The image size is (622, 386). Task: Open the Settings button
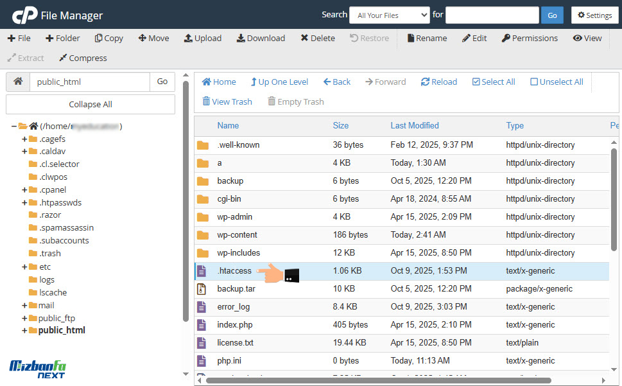point(594,15)
